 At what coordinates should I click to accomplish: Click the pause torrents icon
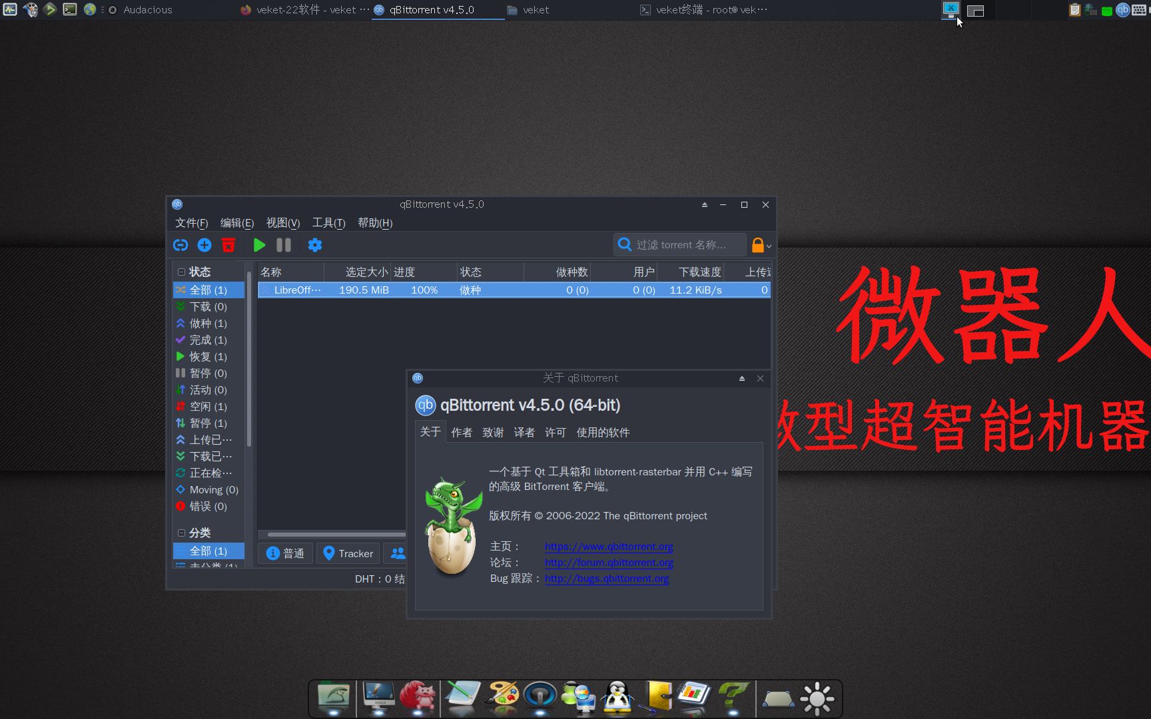[284, 245]
